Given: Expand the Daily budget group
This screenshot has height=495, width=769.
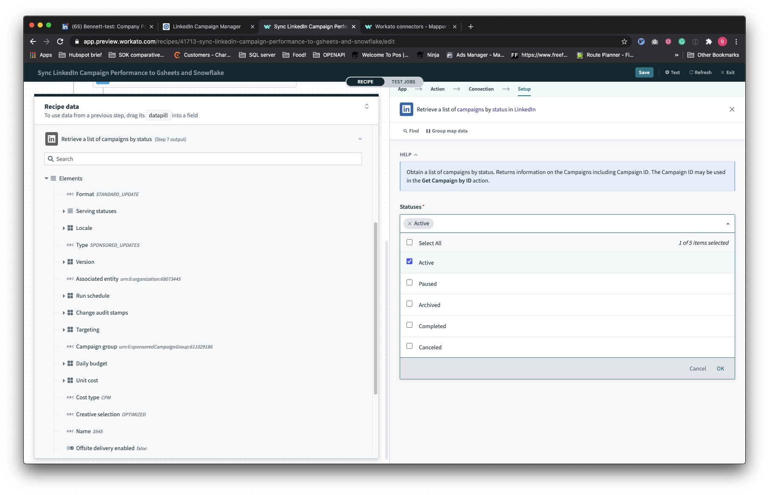Looking at the screenshot, I should pyautogui.click(x=64, y=364).
